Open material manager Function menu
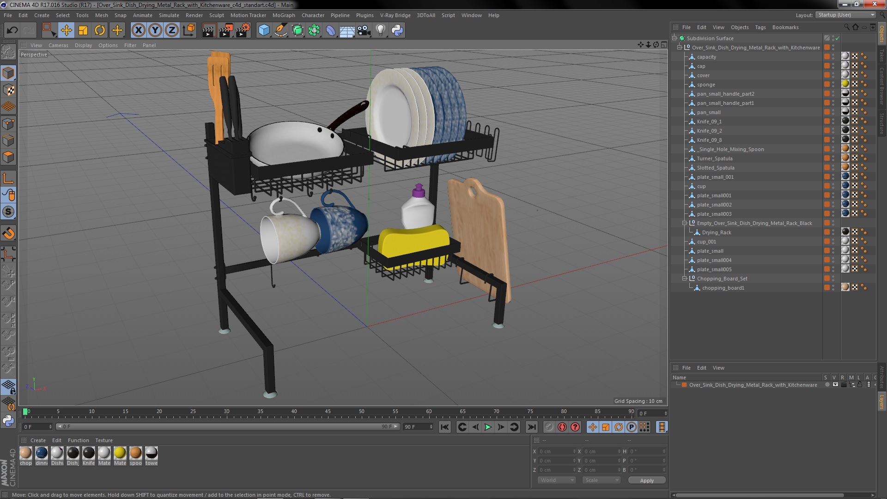887x499 pixels. click(78, 440)
